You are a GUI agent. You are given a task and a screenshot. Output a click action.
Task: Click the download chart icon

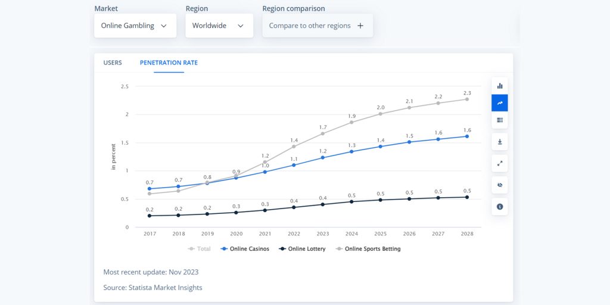[500, 142]
